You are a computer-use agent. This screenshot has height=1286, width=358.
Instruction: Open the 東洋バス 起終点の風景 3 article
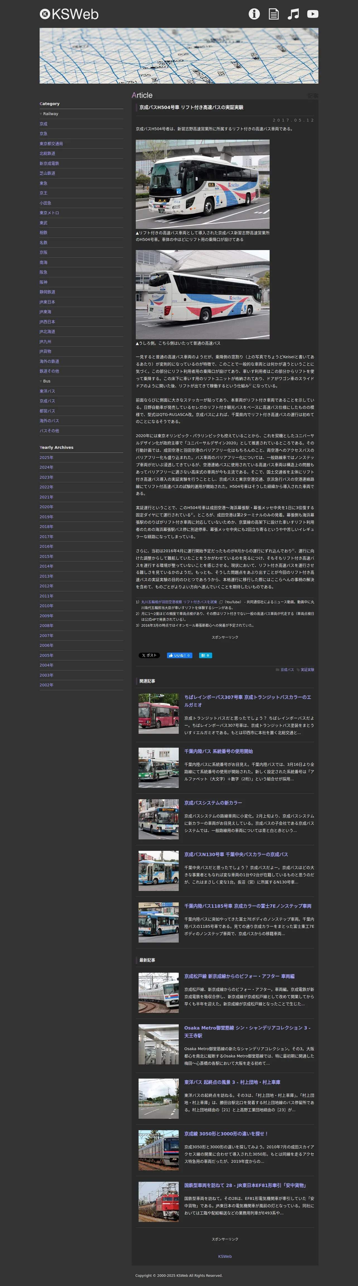[232, 1082]
